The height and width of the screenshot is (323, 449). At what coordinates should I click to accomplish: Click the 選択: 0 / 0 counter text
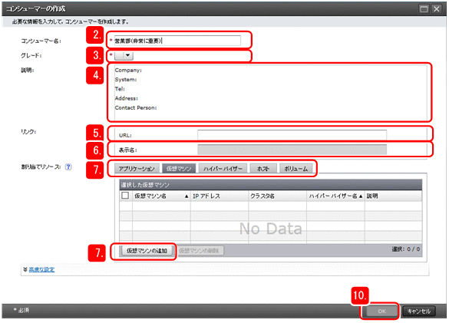point(405,249)
